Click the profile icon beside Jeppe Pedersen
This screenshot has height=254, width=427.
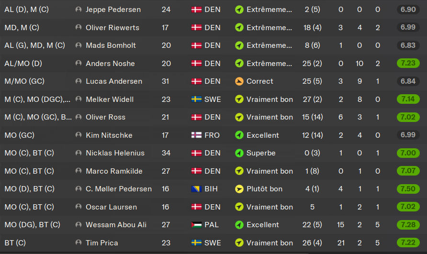[x=79, y=10]
